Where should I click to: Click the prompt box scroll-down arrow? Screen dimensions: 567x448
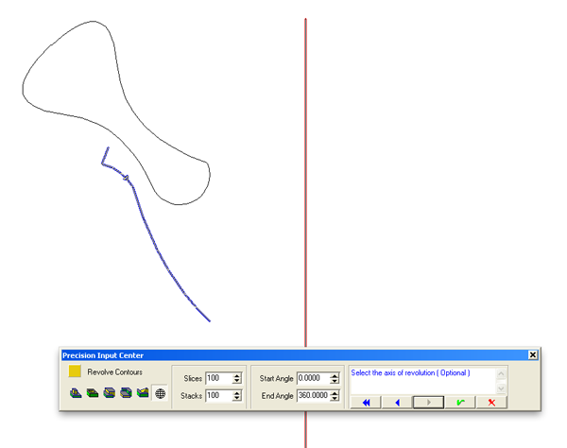click(x=501, y=388)
